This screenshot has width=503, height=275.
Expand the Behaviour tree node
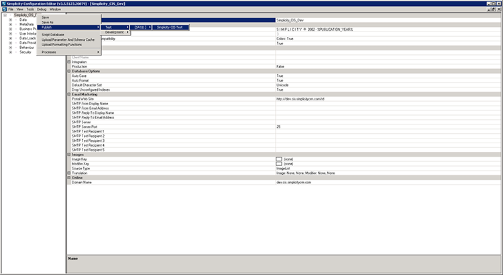point(10,48)
